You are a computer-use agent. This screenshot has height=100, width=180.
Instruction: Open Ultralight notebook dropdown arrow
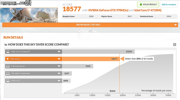[x=59, y=73]
